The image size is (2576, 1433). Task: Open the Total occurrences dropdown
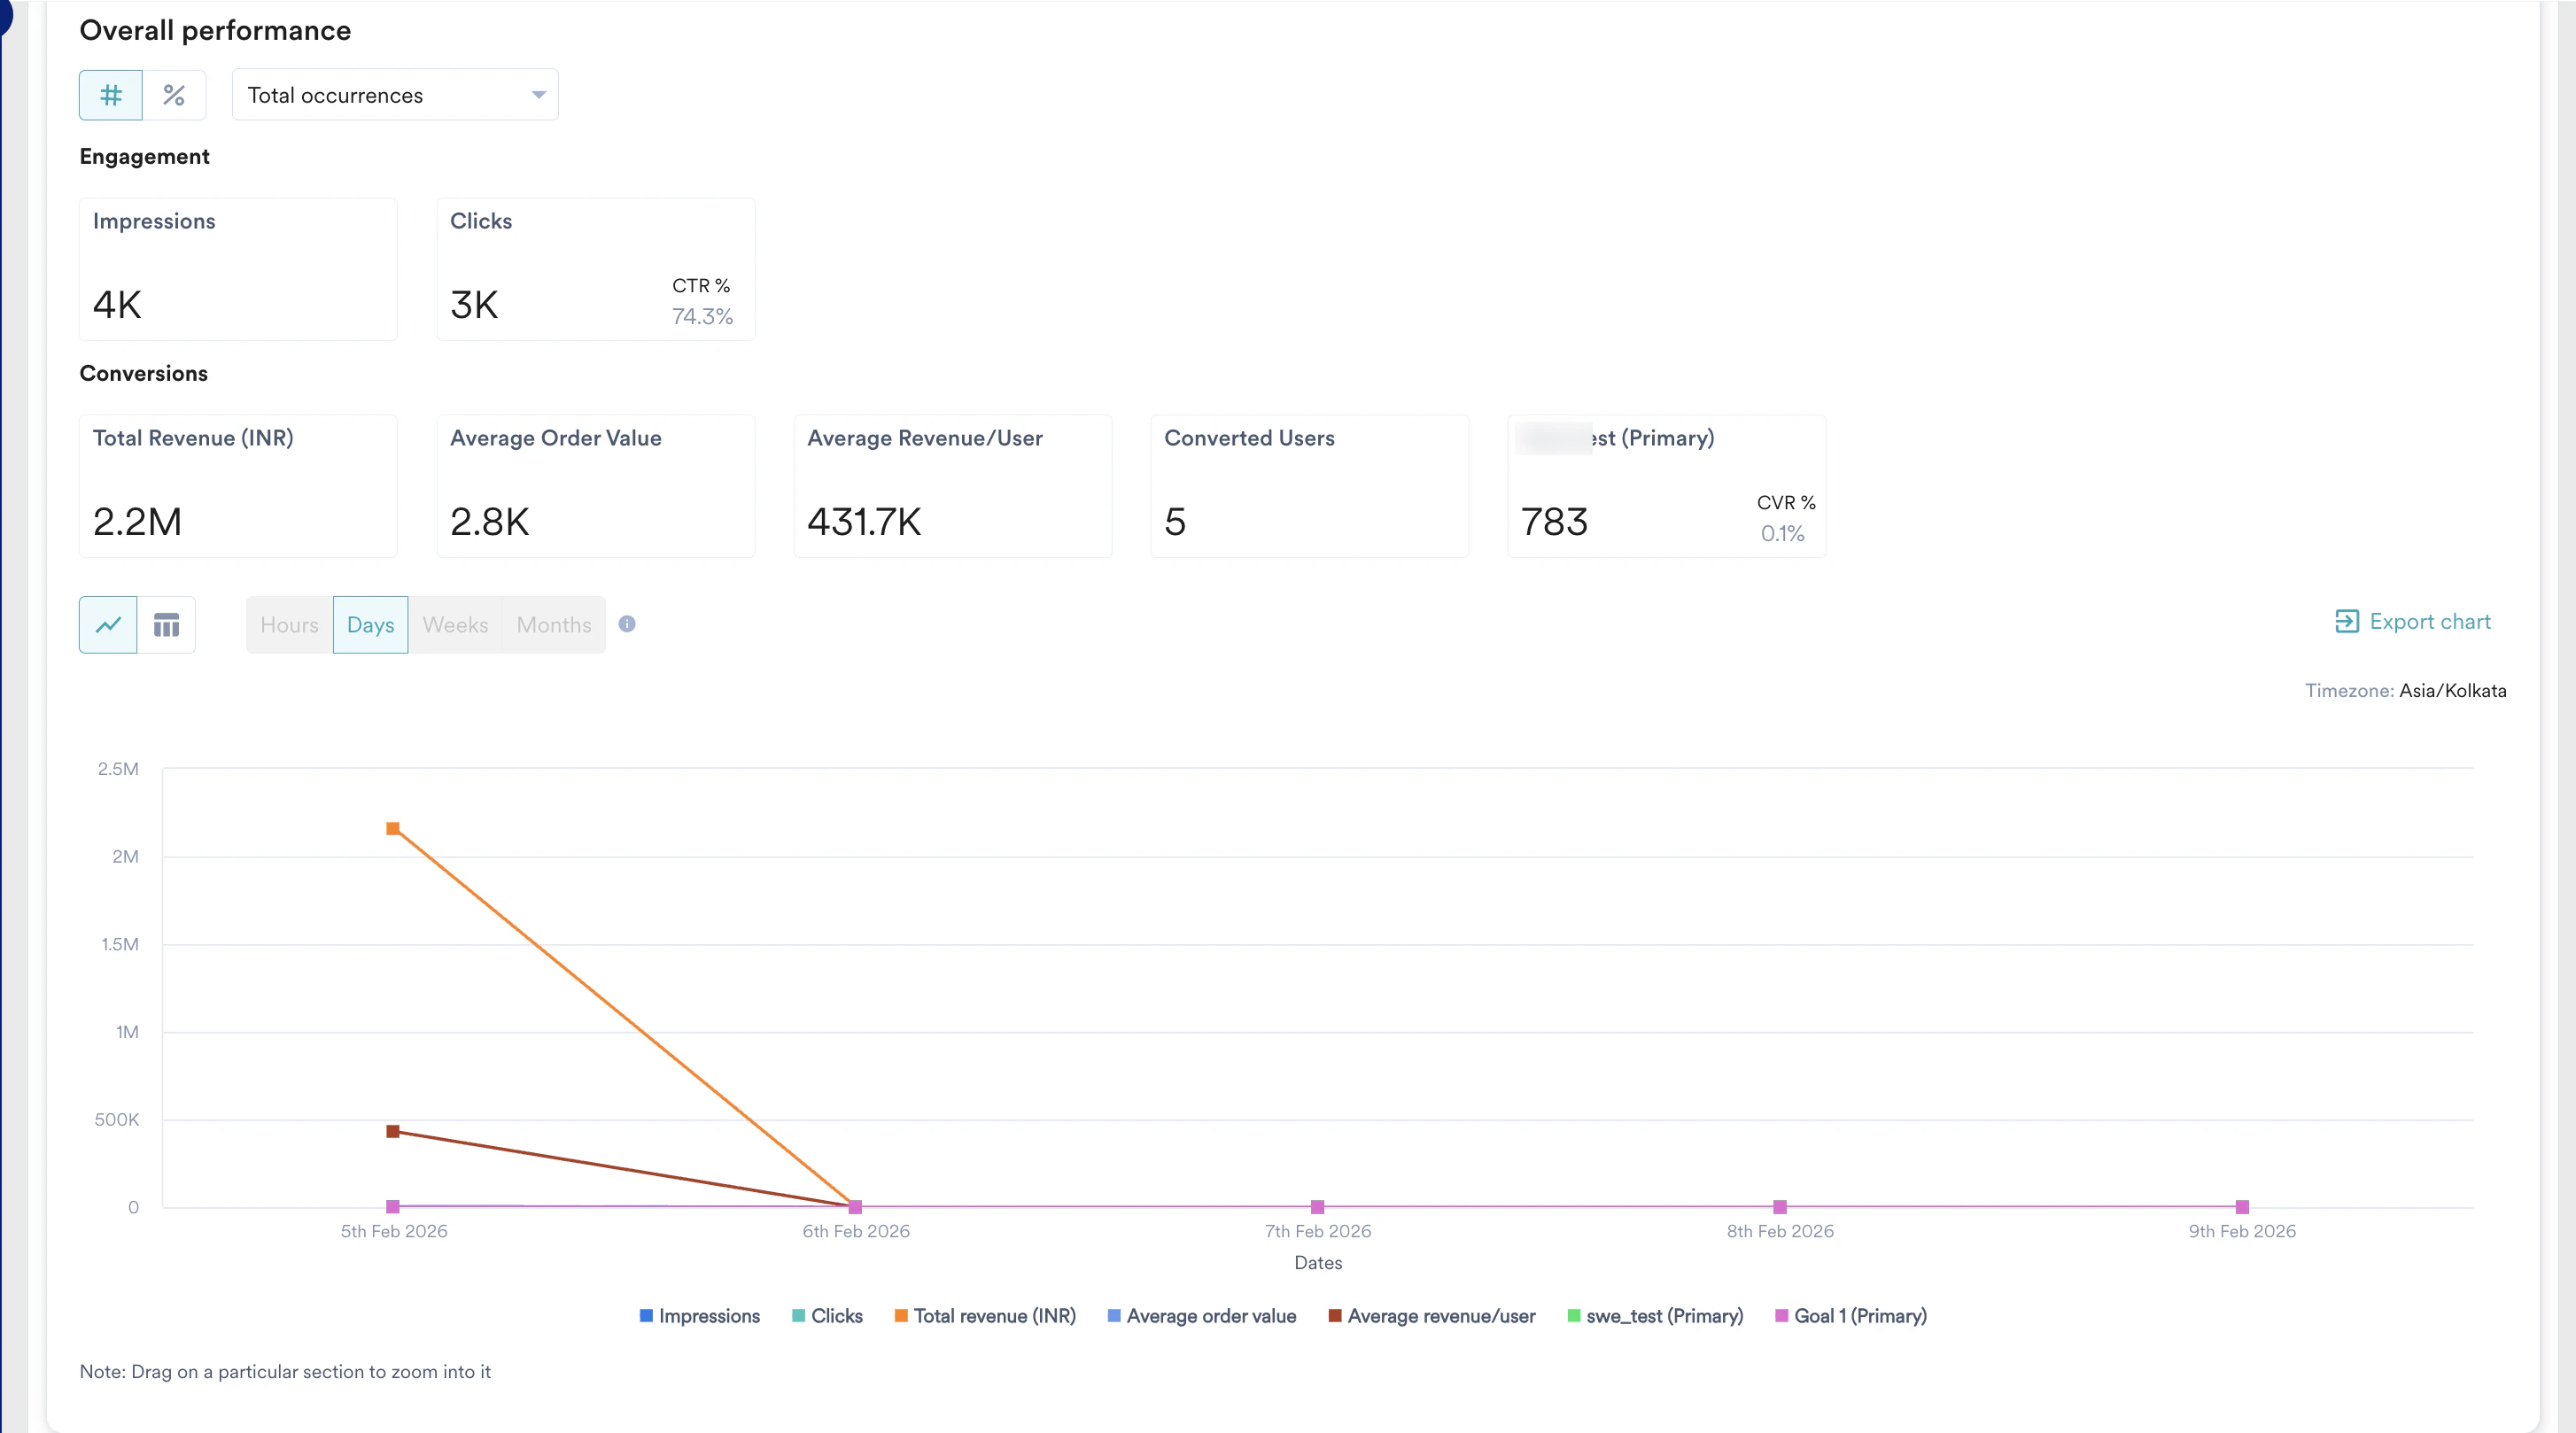pyautogui.click(x=394, y=95)
